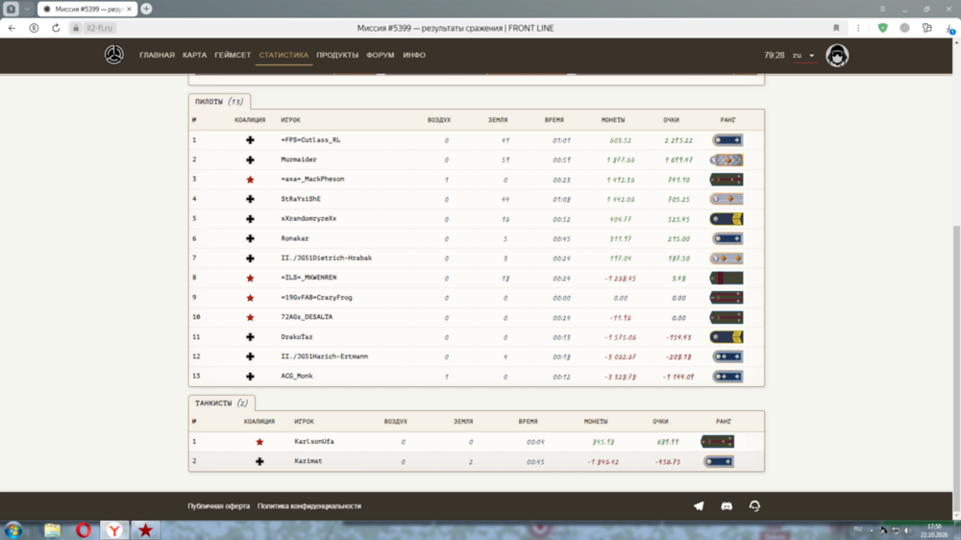Go to the ФОРУМ menu item

tap(380, 55)
